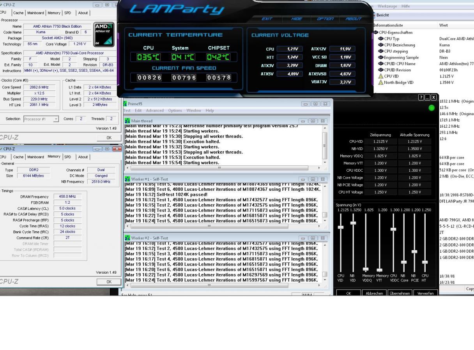Click the AMD Athlon X2 logo in CPU-Z
This screenshot has height=350, width=474.
104,35
